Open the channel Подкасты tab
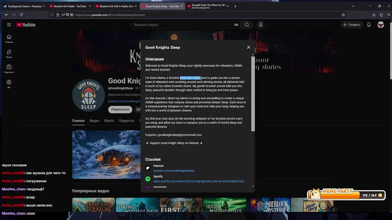This screenshot has height=220, width=392. pos(126,121)
